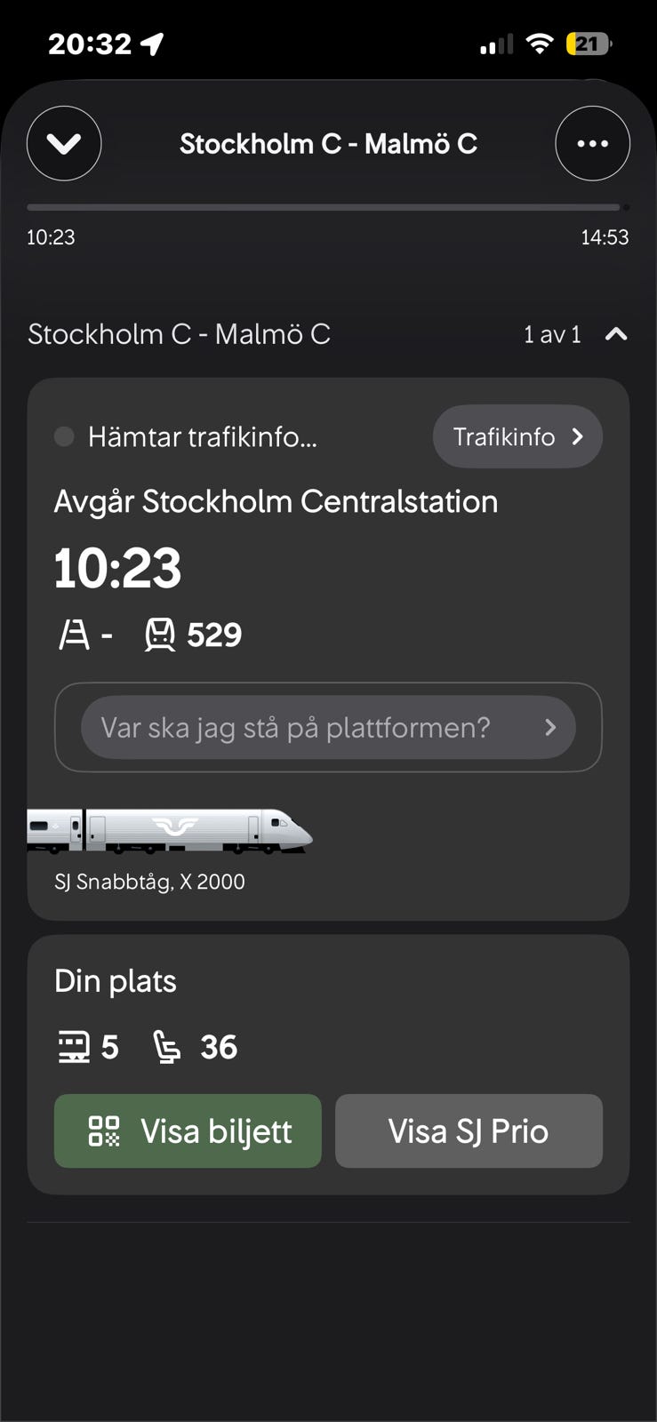Tap the seat 36 icon
657x1422 pixels.
pos(166,1047)
